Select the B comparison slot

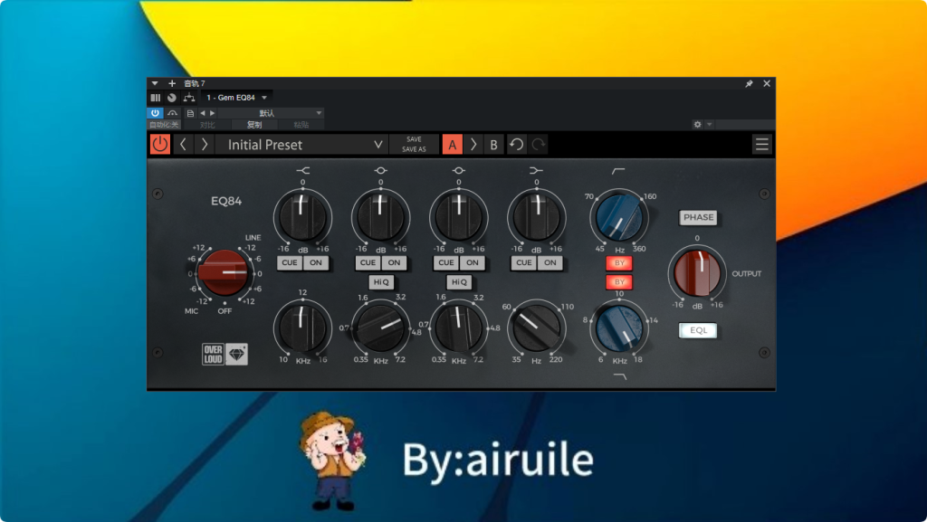coord(493,145)
